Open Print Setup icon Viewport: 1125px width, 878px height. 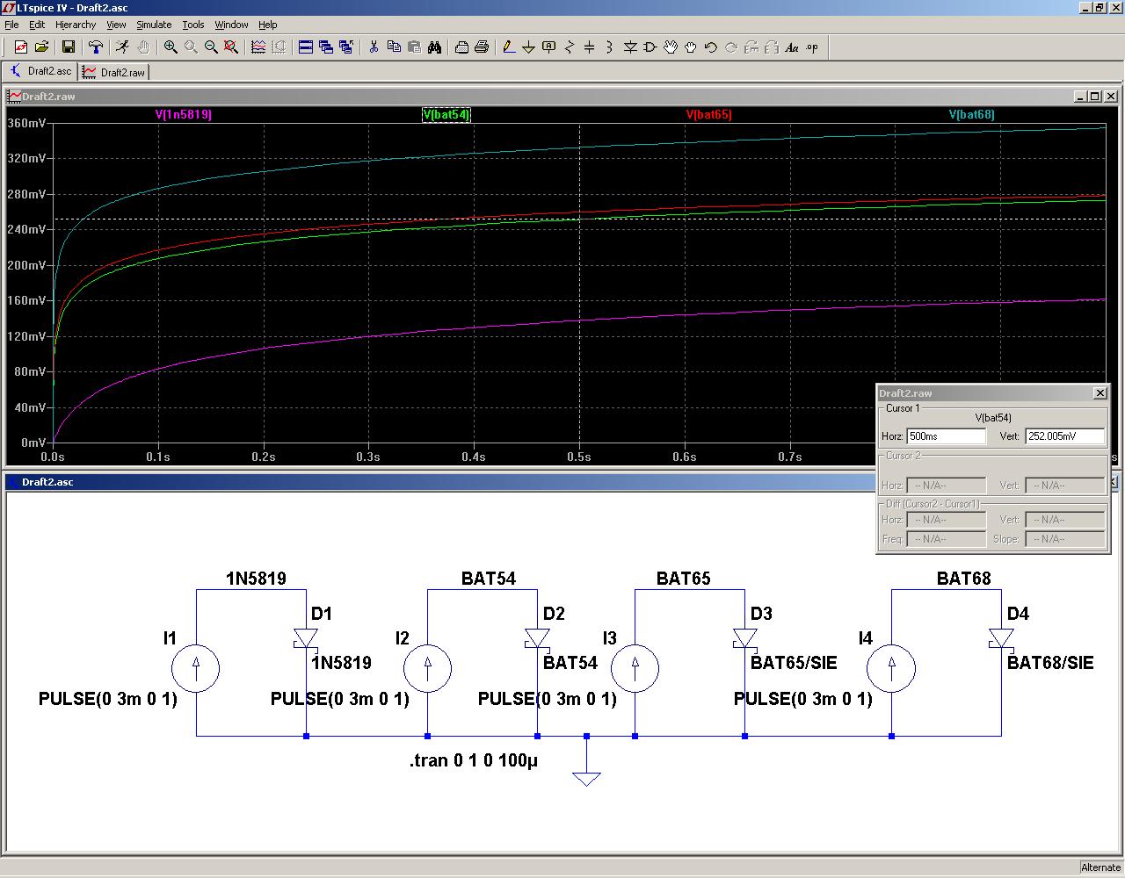(461, 47)
